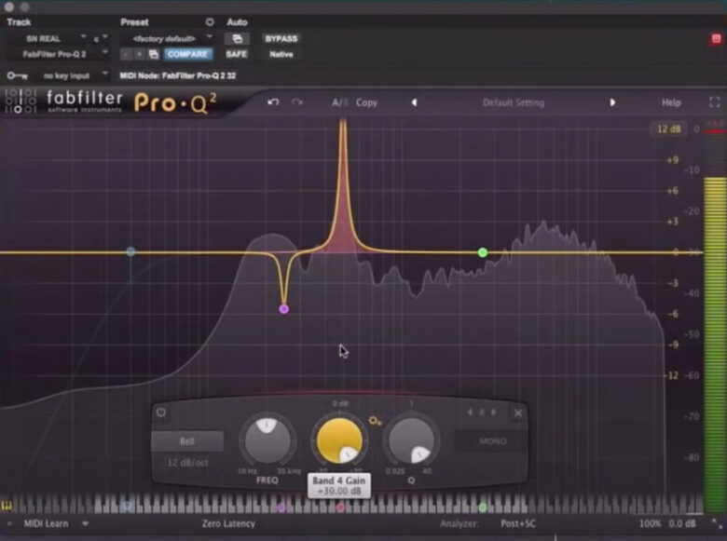Open the Zero Latency processing mode menu
The image size is (727, 541).
pos(228,523)
